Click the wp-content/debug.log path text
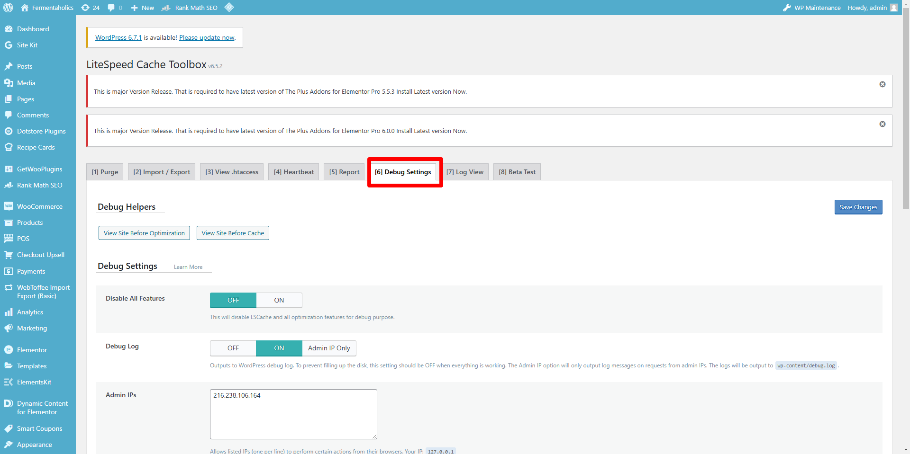This screenshot has height=454, width=910. click(806, 365)
